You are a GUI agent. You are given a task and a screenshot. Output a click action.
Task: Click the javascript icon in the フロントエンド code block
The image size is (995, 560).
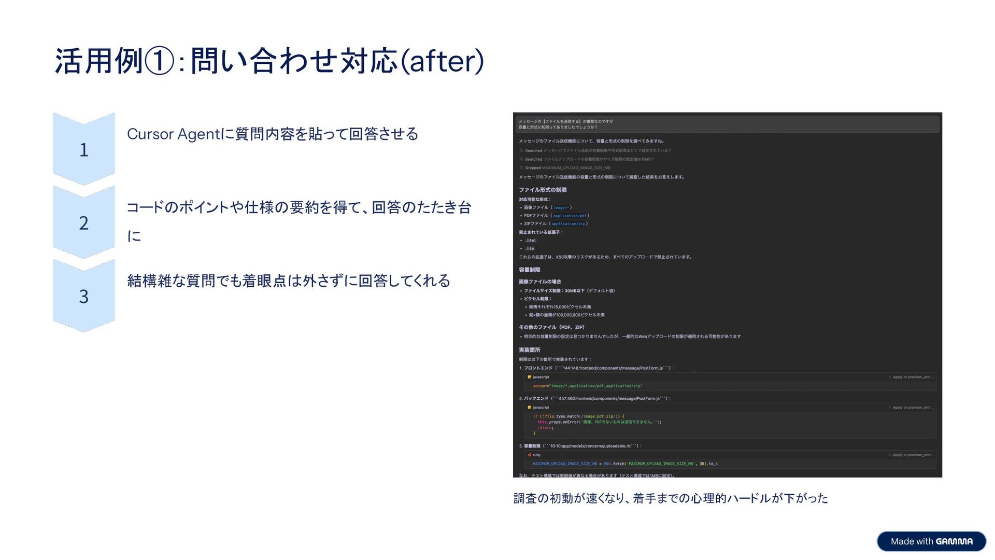[x=529, y=377]
